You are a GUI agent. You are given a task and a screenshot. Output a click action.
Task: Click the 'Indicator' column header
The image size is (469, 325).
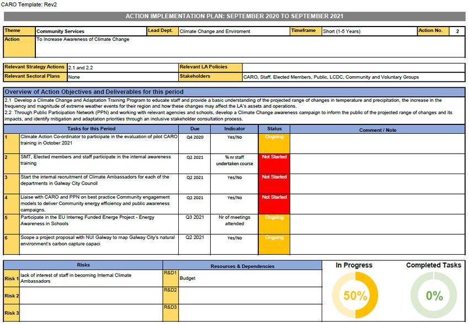234,129
